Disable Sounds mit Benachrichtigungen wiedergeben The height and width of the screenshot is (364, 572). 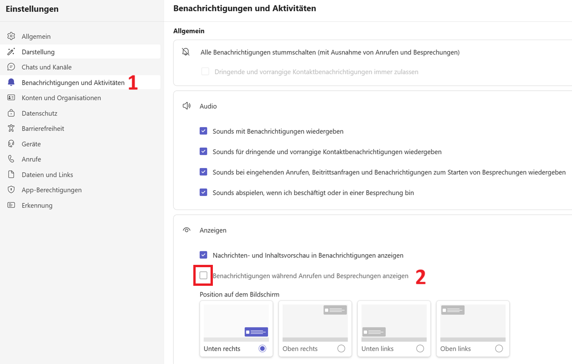[x=204, y=131]
